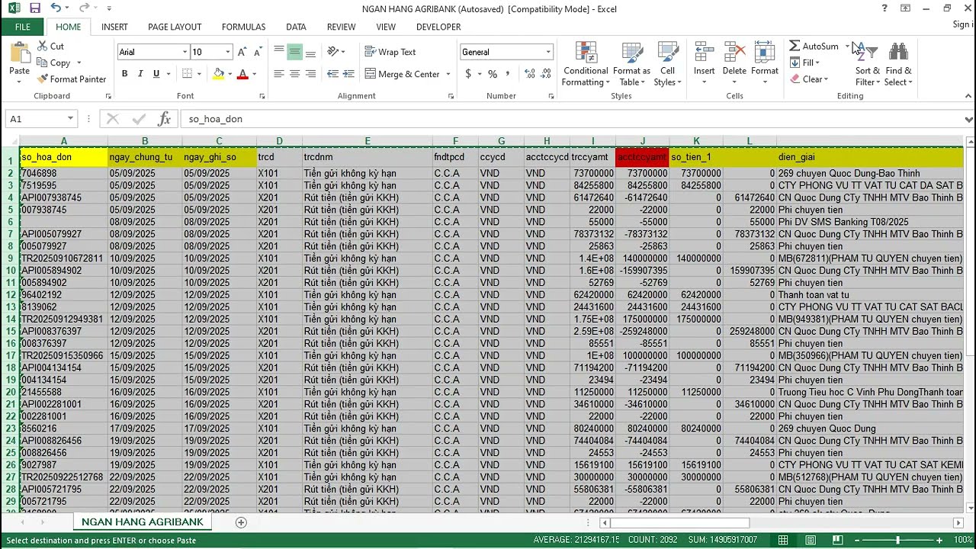Viewport: 976px width, 549px height.
Task: Click Increase Decimal icon
Action: tap(530, 74)
